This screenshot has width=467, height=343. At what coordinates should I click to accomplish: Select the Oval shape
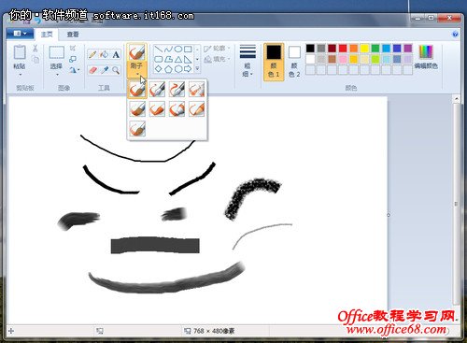pyautogui.click(x=177, y=49)
